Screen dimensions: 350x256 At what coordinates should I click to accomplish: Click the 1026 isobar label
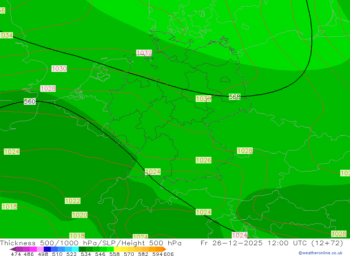pos(203,160)
